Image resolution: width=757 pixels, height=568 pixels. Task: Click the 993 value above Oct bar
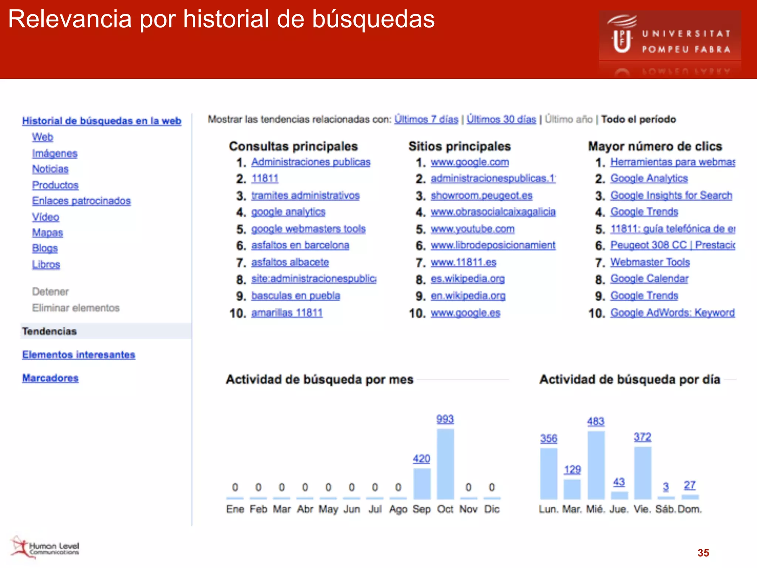(445, 419)
